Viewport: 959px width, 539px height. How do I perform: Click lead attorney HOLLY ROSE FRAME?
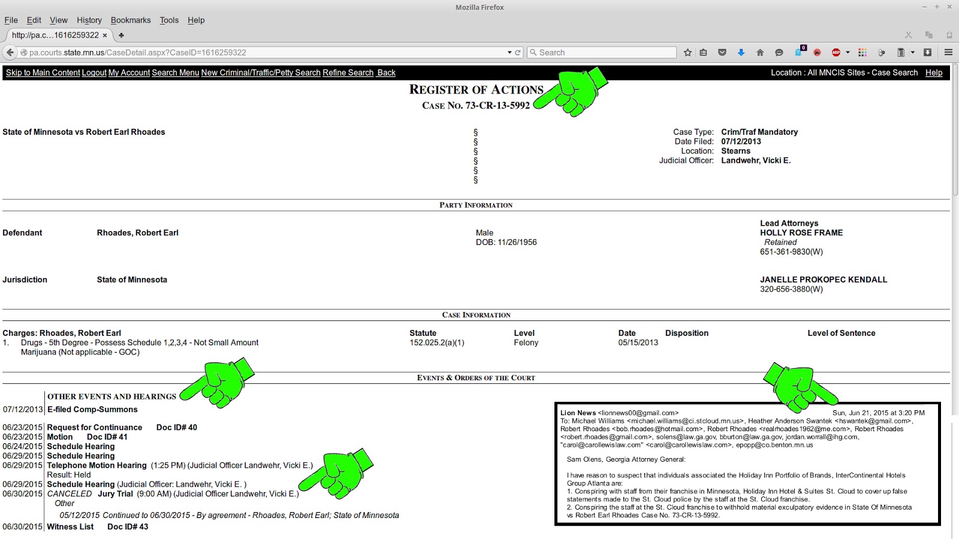point(801,233)
